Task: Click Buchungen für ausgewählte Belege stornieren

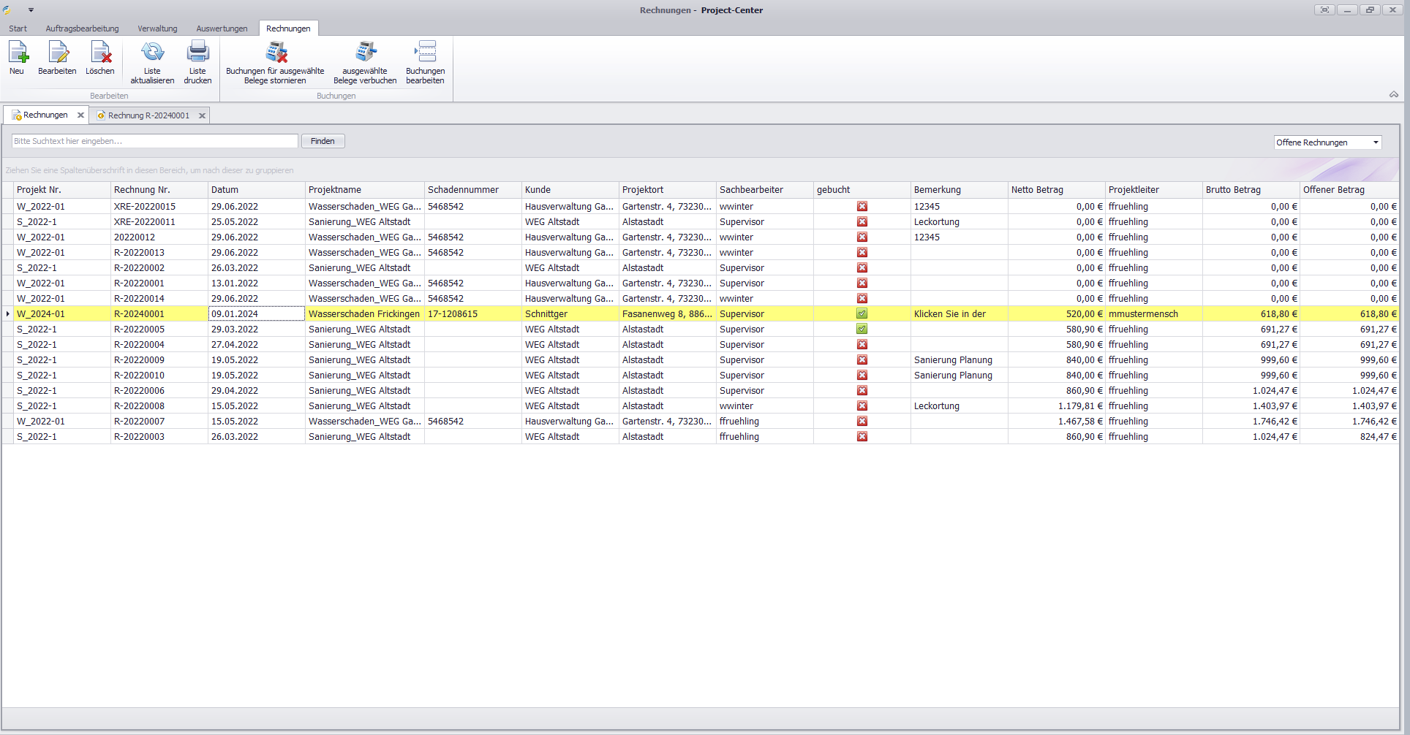Action: 275,53
